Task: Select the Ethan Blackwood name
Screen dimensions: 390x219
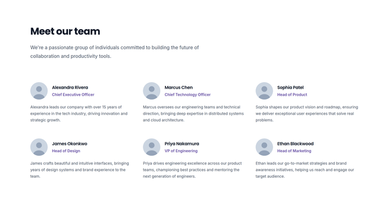Action: (x=295, y=144)
